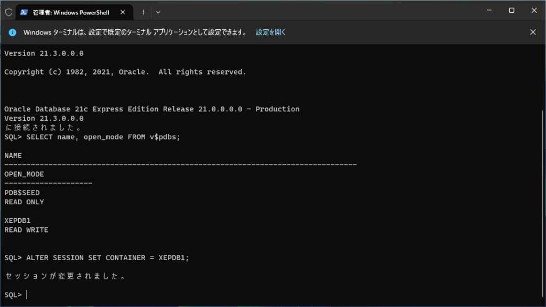
Task: Select the 管理者: Windows PowerShell tab
Action: pos(69,12)
